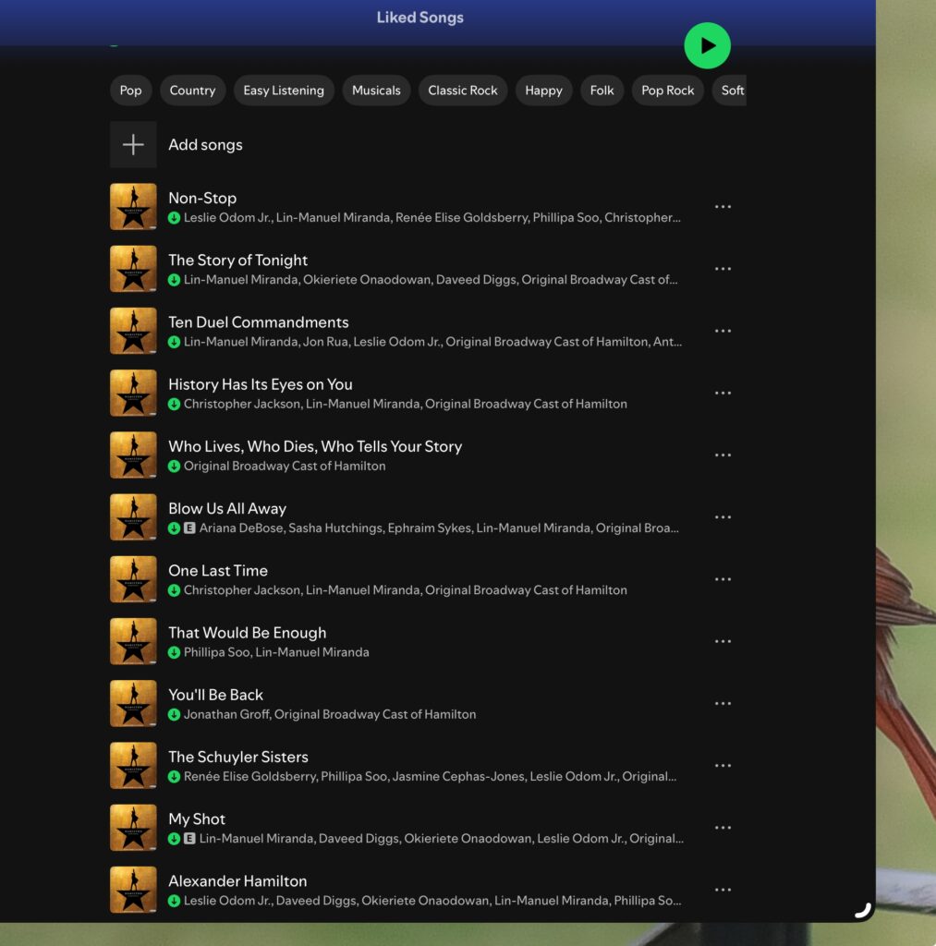Filter liked songs by Easy Listening
This screenshot has width=936, height=946.
click(x=284, y=91)
